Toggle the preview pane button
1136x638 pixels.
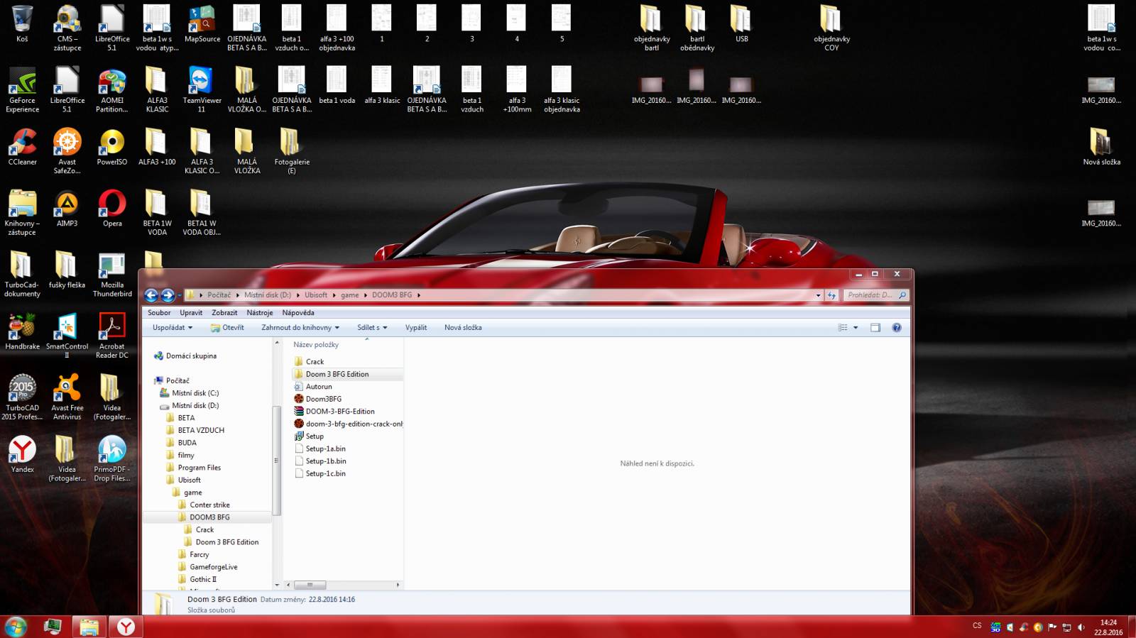coord(875,328)
